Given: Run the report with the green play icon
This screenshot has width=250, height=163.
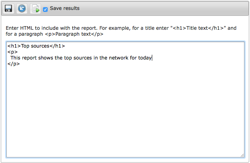Looking at the screenshot, I should (35, 8).
